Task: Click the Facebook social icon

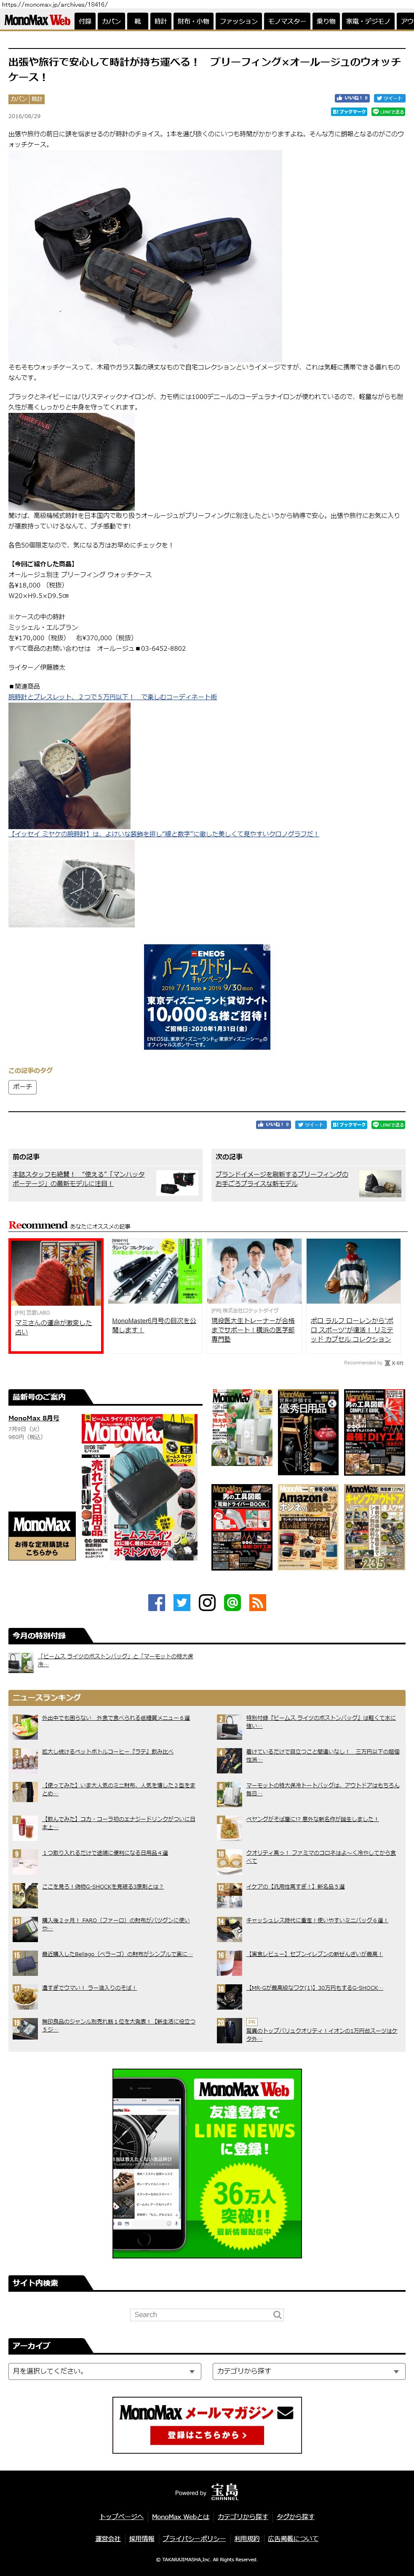Action: 157,1603
